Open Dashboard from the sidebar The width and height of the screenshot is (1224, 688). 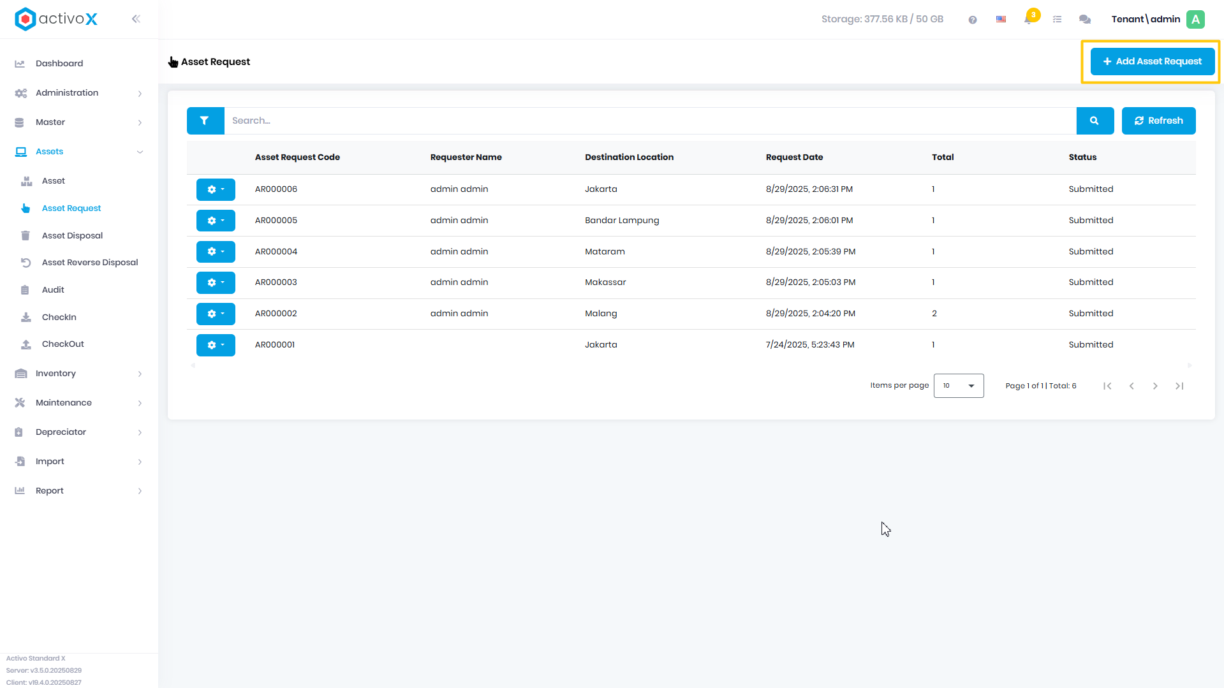[59, 63]
